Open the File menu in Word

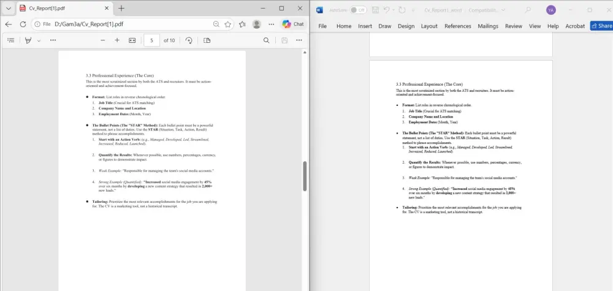pyautogui.click(x=322, y=26)
